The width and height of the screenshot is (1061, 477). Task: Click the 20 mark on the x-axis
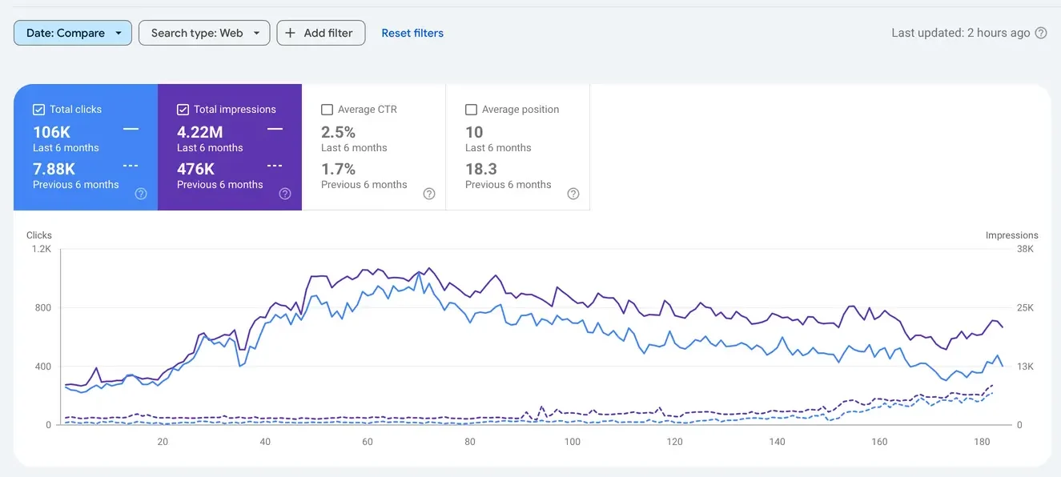163,442
